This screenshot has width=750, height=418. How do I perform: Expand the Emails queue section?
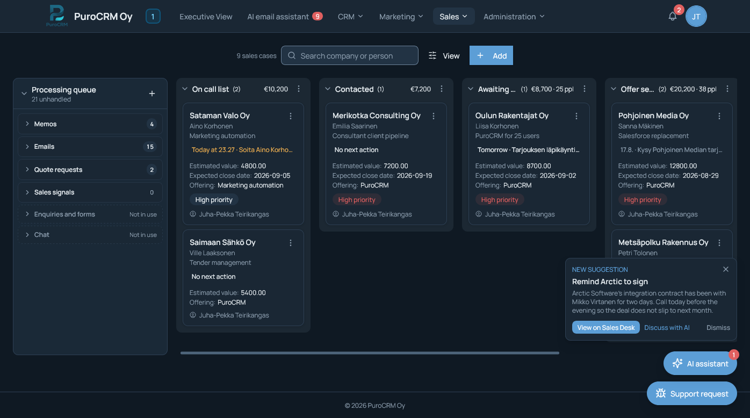(x=90, y=147)
